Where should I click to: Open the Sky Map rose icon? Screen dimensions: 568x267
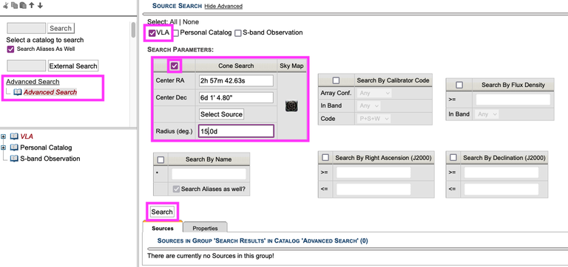(x=291, y=106)
